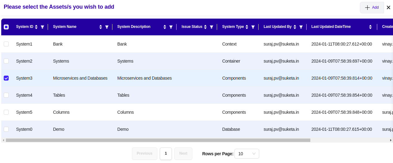Open the Rows per Page dropdown

coord(247,154)
